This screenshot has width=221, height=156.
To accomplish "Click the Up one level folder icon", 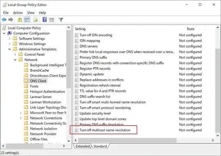I will tap(20, 20).
